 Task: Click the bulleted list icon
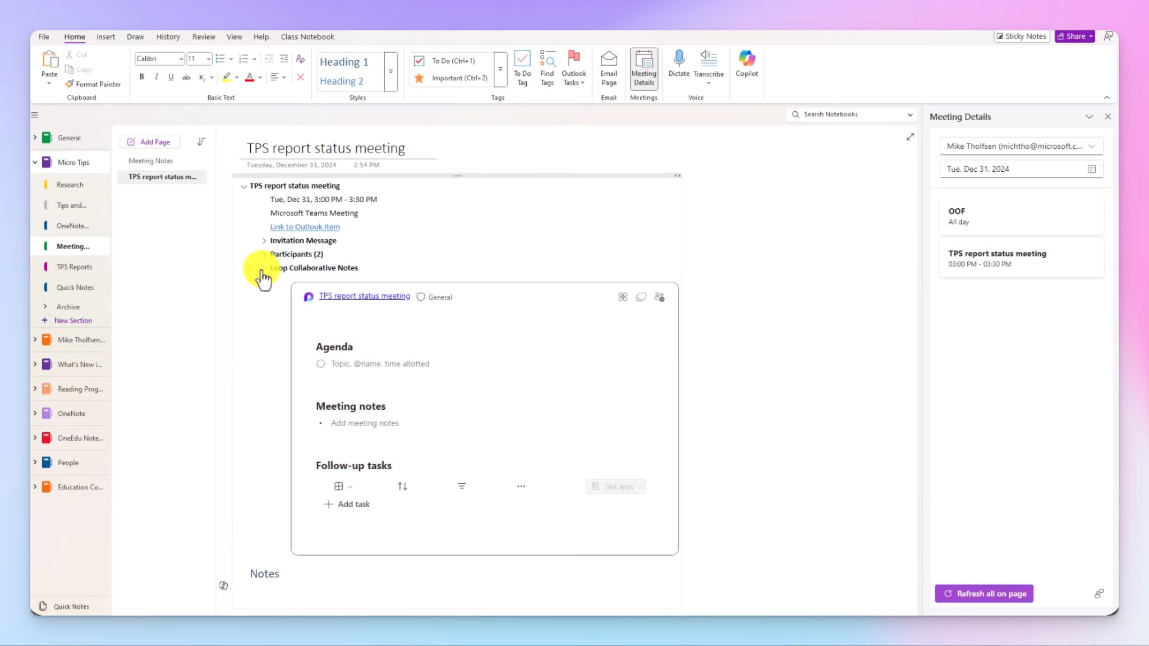(x=220, y=59)
